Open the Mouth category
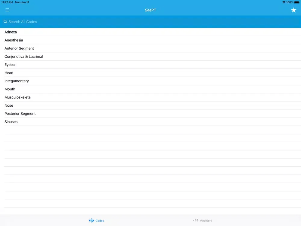The width and height of the screenshot is (301, 226). (x=150, y=89)
